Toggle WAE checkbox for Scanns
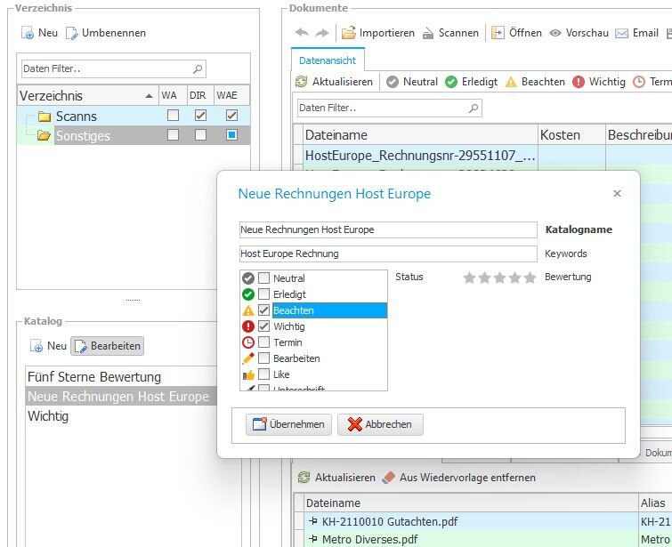672x547 pixels. pos(231,116)
